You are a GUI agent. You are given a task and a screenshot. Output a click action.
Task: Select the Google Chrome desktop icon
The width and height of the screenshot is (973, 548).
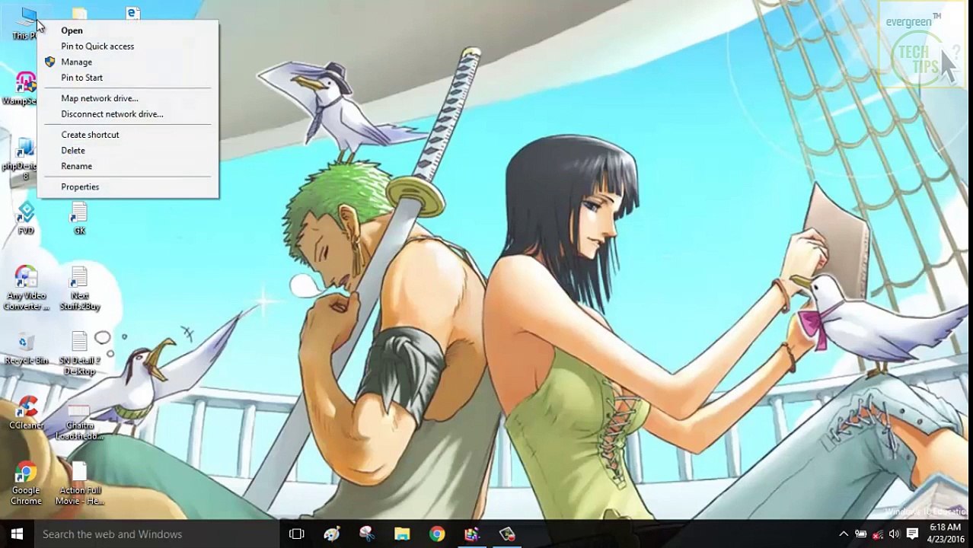[x=26, y=484]
